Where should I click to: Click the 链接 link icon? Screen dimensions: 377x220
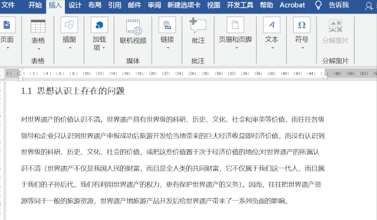[x=167, y=25]
